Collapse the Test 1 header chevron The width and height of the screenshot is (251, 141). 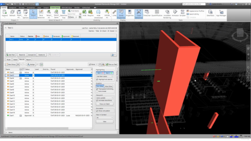click(x=6, y=28)
